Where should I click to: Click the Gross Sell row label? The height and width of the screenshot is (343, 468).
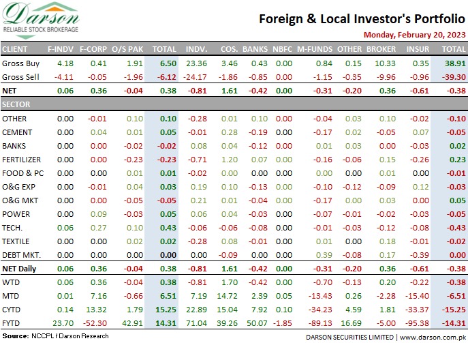click(20, 77)
